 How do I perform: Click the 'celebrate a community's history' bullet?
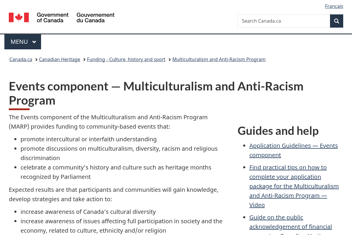116,172
